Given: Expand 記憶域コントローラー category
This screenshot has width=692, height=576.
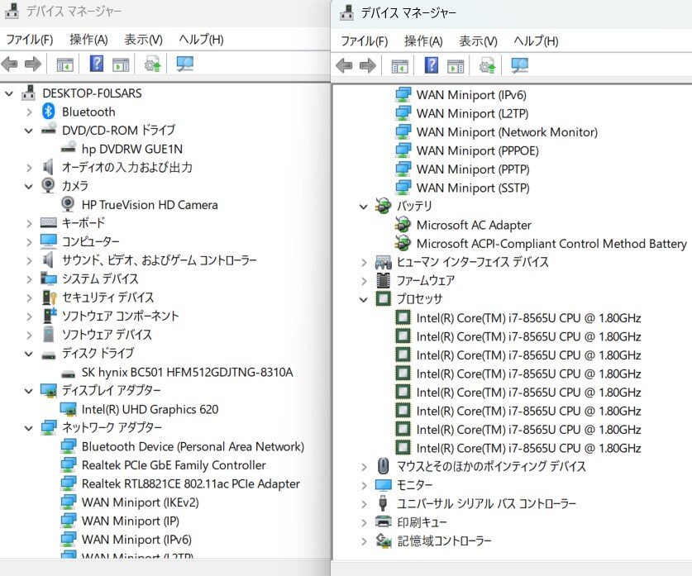Looking at the screenshot, I should click(364, 541).
